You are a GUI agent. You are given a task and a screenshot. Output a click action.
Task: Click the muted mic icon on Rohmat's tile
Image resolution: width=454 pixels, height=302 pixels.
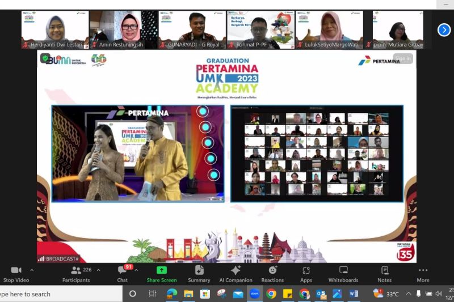click(232, 45)
